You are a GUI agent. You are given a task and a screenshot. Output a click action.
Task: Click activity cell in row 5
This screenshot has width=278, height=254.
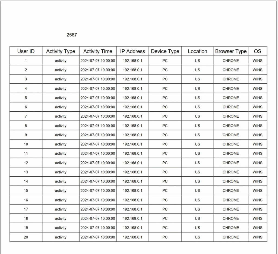(61, 98)
